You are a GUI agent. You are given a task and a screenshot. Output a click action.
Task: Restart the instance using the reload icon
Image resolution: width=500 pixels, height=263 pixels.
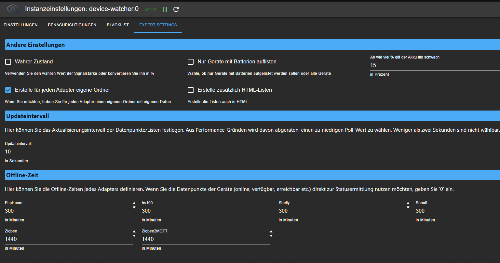[176, 9]
